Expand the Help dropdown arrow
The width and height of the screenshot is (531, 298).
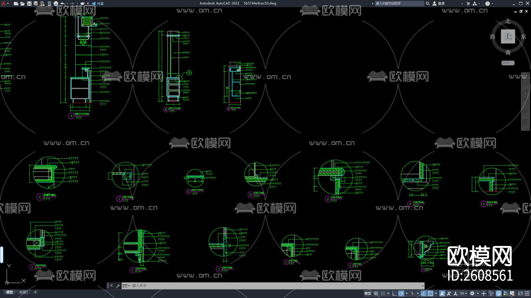(x=492, y=4)
